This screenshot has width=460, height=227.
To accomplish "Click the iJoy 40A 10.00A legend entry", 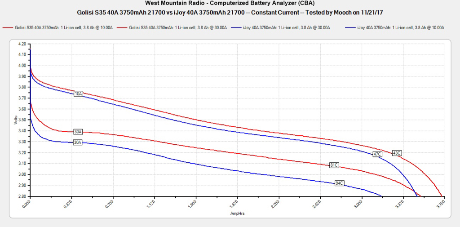I will pyautogui.click(x=400, y=28).
